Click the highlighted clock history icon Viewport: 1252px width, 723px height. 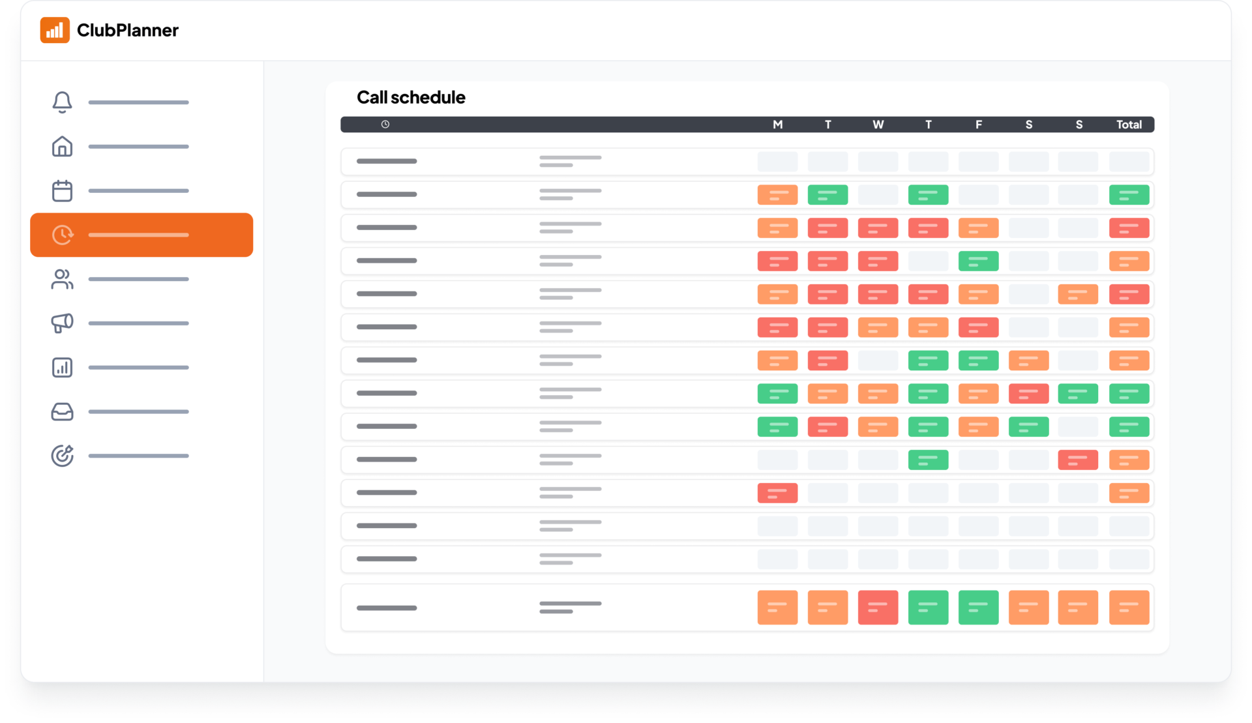[x=63, y=235]
